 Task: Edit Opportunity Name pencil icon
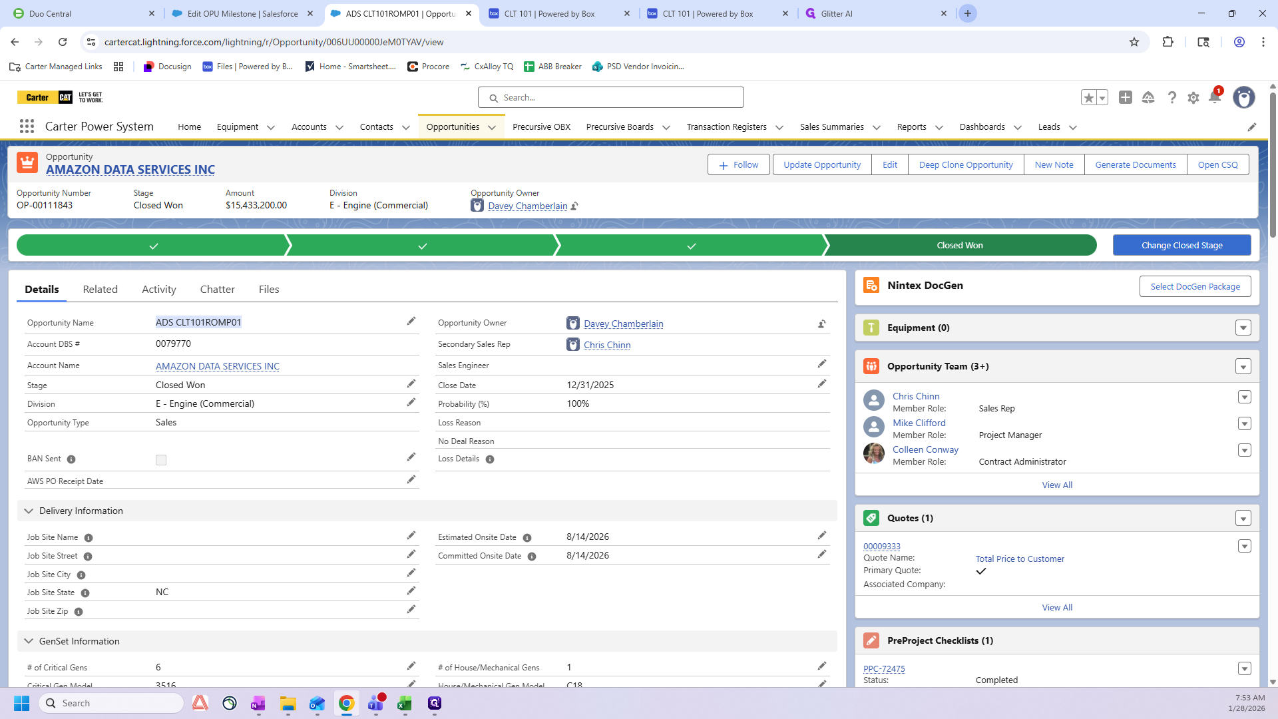tap(411, 322)
